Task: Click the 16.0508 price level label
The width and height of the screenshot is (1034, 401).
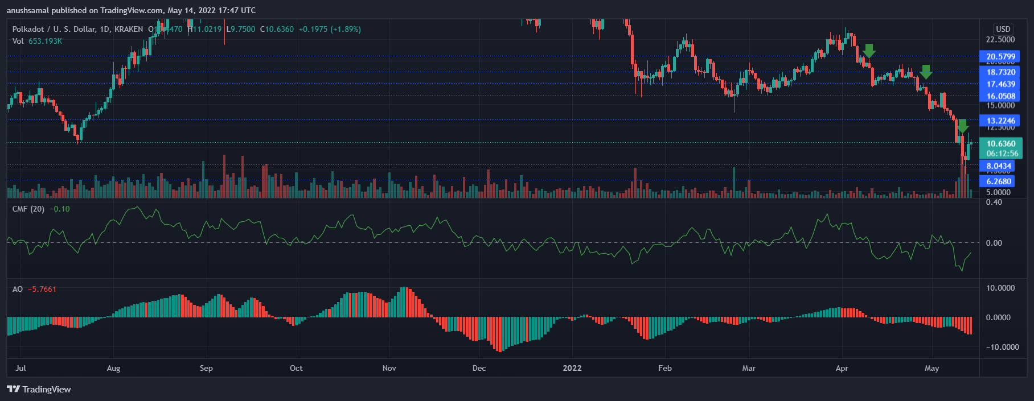Action: coord(1000,96)
